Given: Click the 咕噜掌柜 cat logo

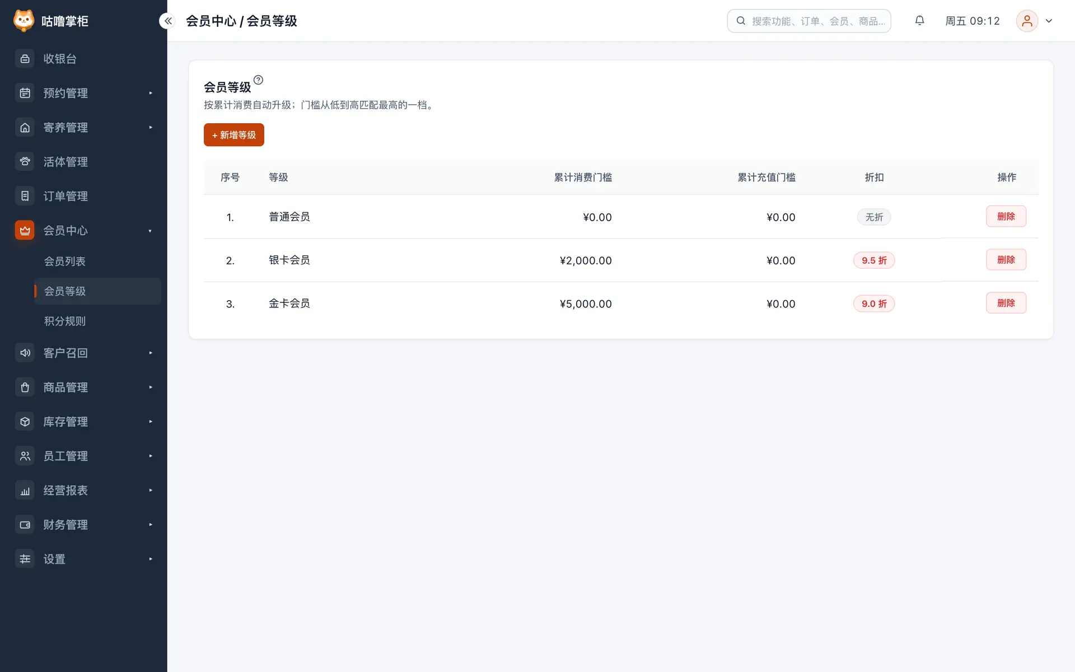Looking at the screenshot, I should pyautogui.click(x=24, y=21).
